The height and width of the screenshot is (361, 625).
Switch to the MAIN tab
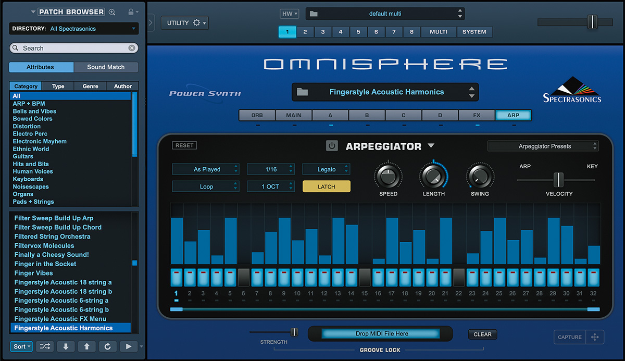294,115
